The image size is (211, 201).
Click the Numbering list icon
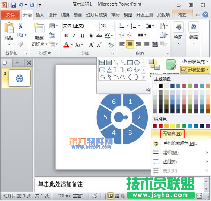coord(134,26)
